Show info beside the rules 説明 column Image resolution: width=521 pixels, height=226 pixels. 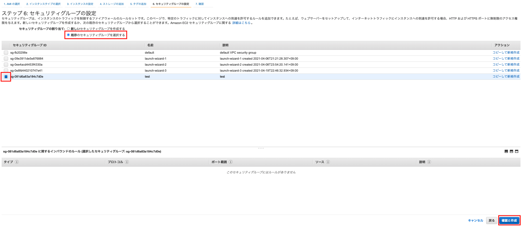pos(429,162)
